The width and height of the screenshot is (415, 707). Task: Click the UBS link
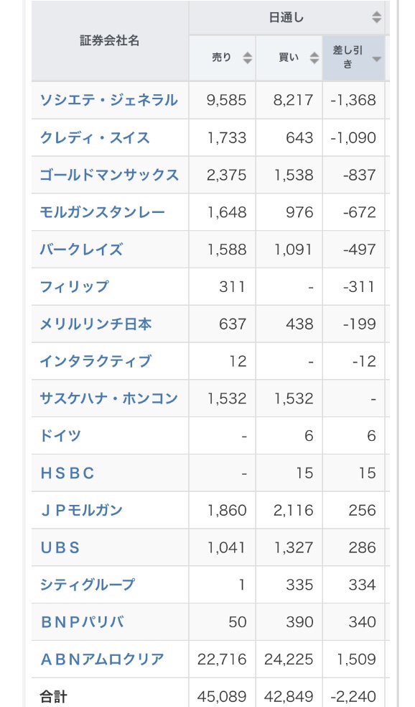click(x=60, y=547)
